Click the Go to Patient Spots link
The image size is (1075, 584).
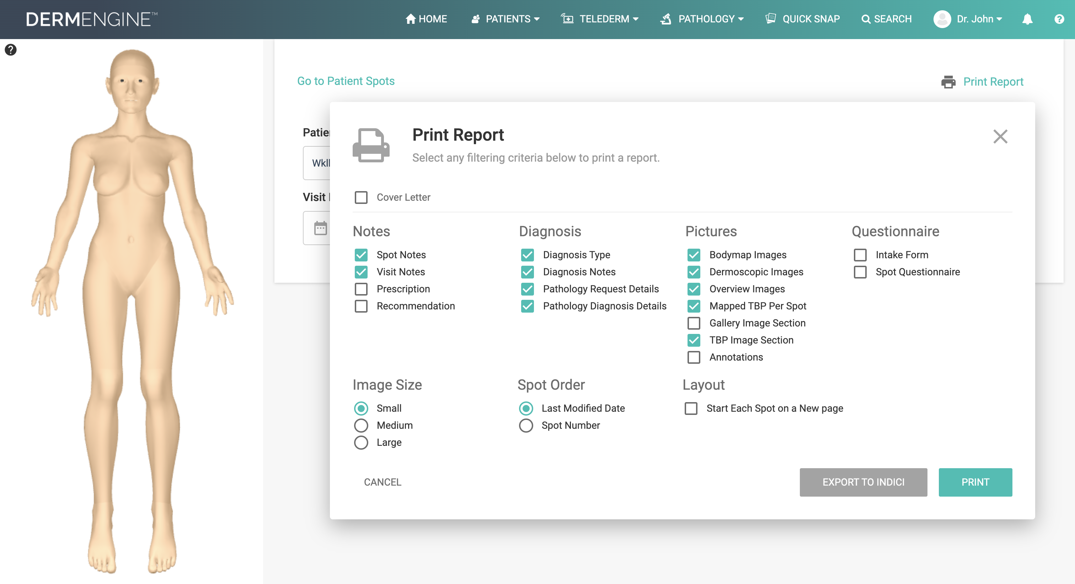(346, 81)
